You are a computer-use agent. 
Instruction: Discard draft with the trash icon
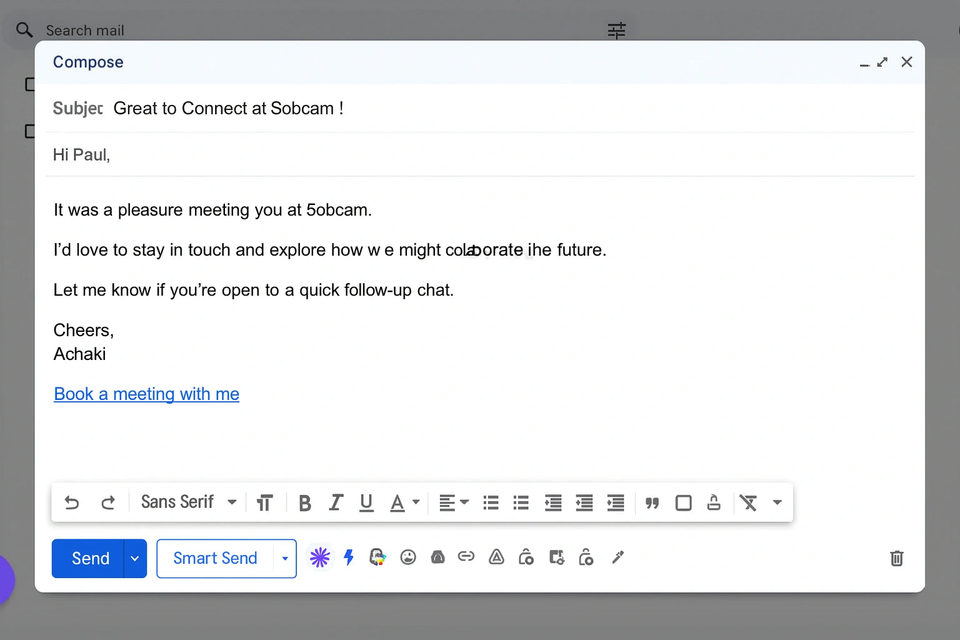pyautogui.click(x=896, y=558)
